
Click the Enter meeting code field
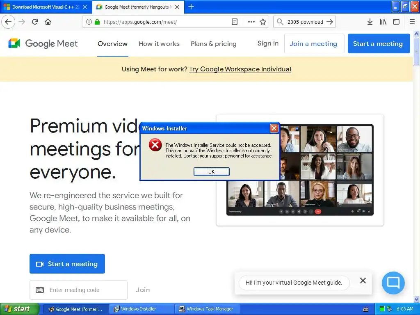[x=78, y=290]
